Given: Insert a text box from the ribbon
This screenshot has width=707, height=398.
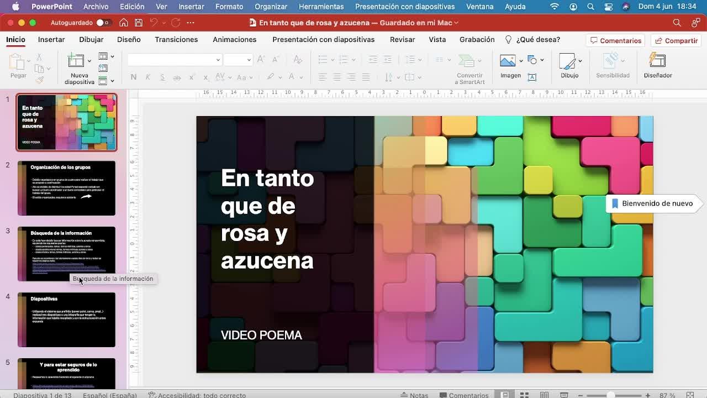Looking at the screenshot, I should point(532,77).
